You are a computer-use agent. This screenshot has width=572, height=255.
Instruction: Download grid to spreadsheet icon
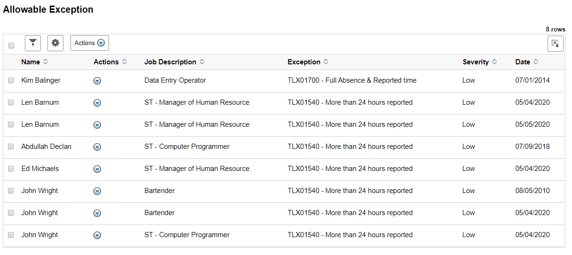(555, 44)
